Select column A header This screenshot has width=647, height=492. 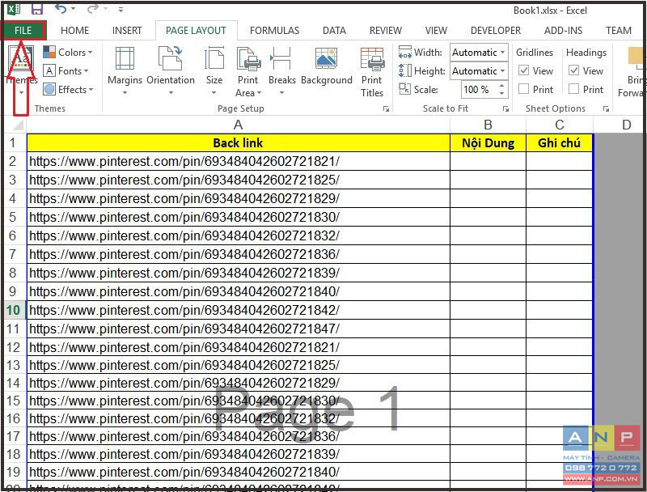click(x=238, y=125)
